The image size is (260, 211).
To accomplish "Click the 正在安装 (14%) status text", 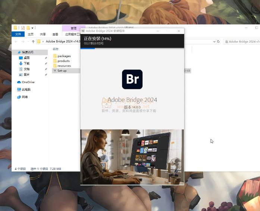I will pos(97,39).
